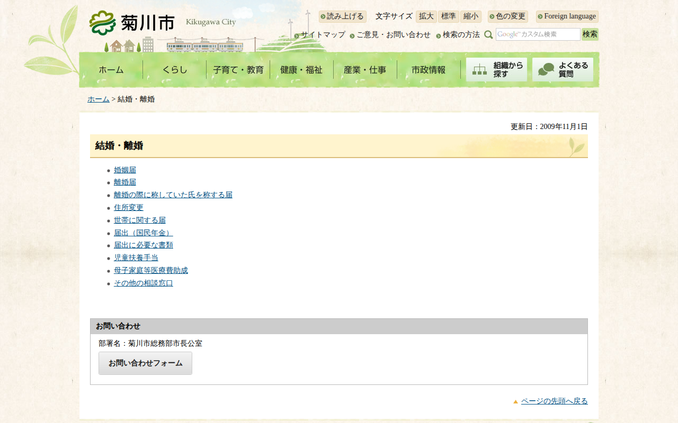Jump back via ページの先頭へ戻る link

[x=554, y=401]
